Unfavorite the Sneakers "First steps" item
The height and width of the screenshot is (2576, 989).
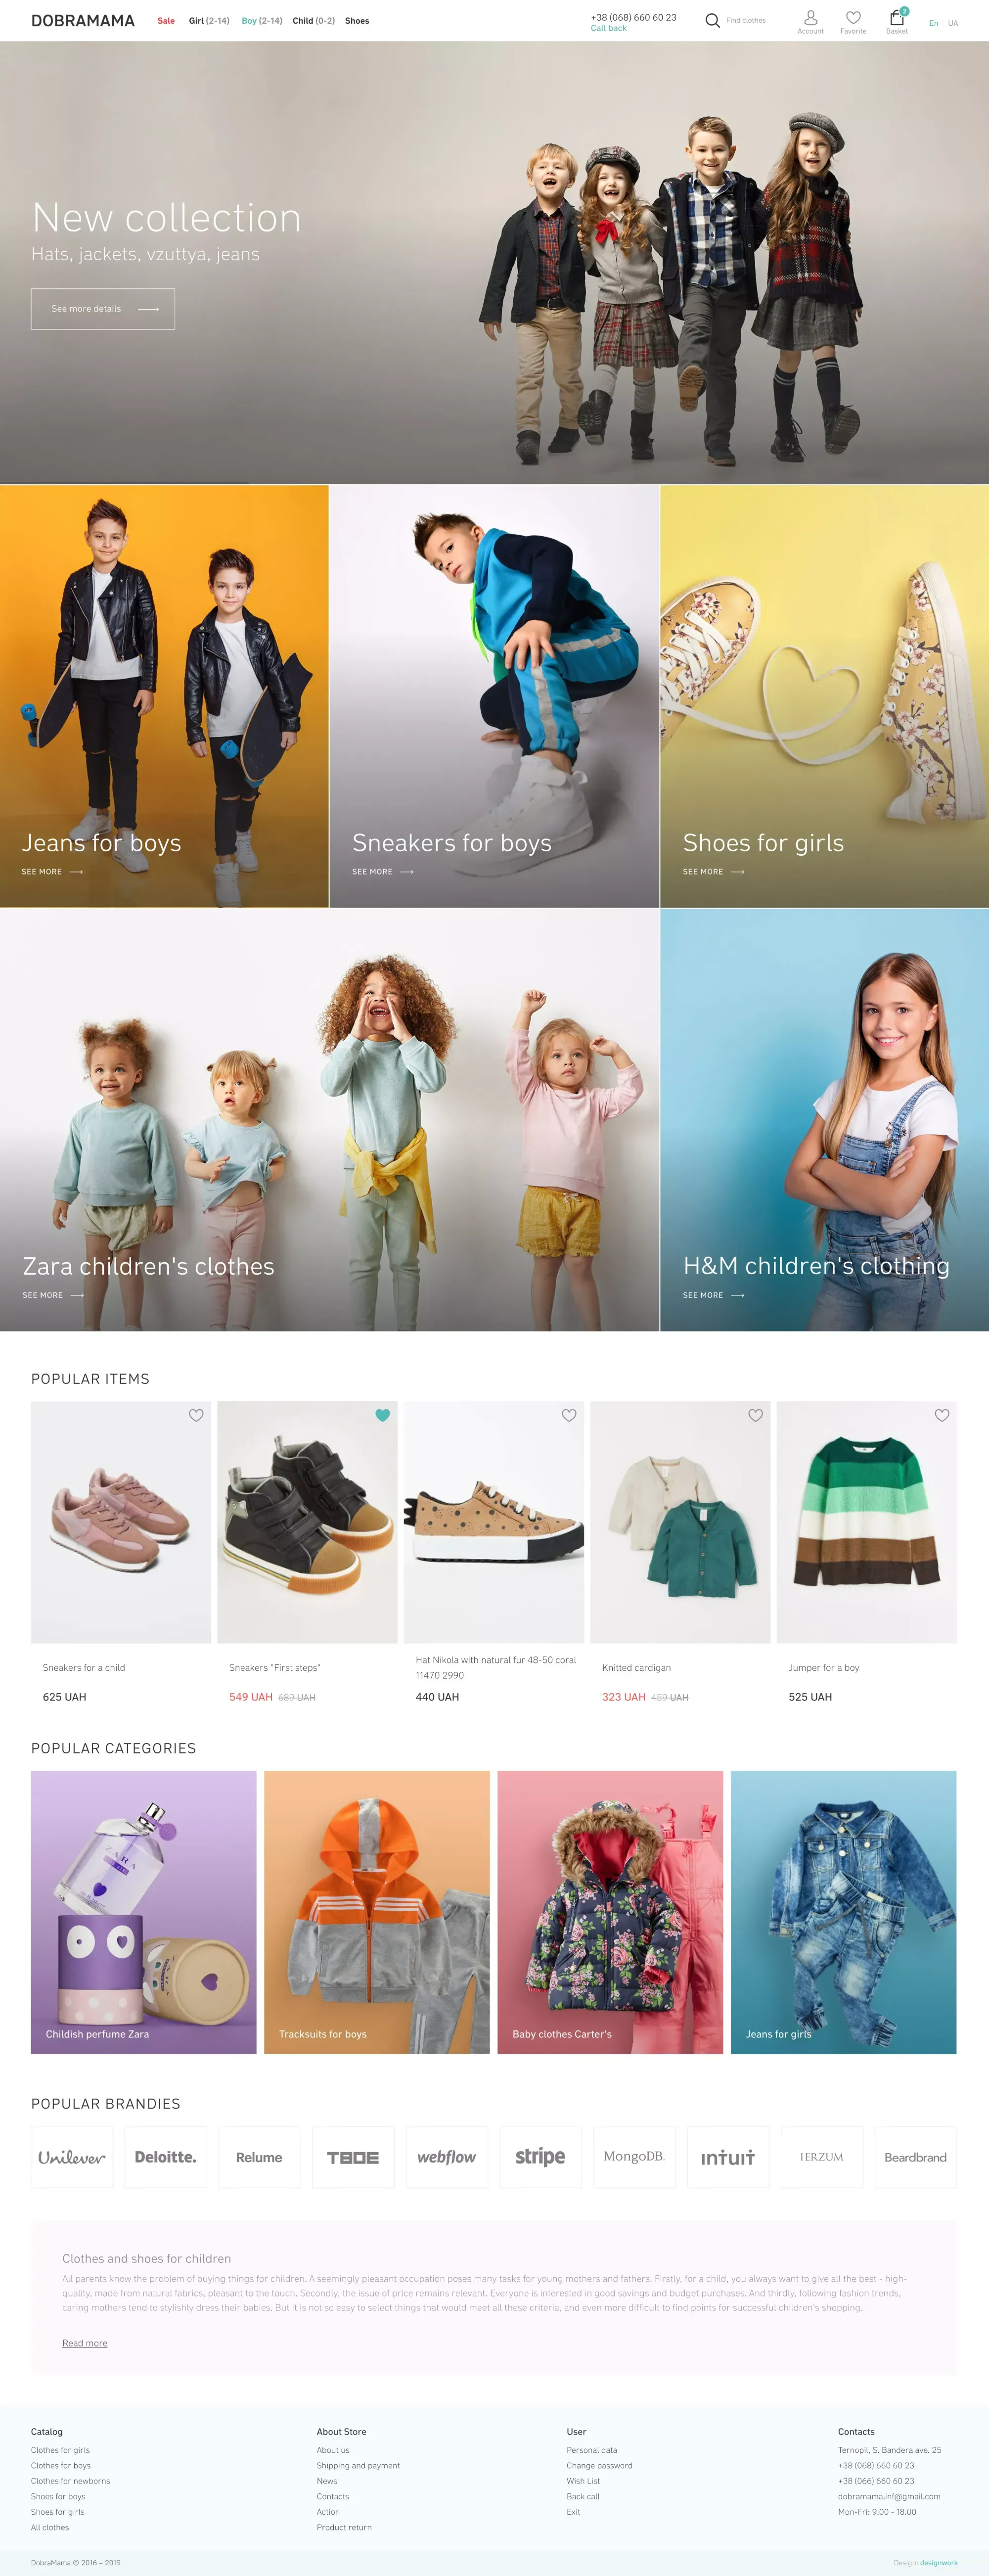coord(382,1415)
